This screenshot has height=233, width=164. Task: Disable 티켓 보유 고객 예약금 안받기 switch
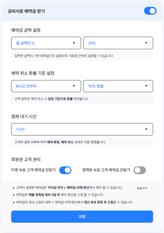point(65,170)
